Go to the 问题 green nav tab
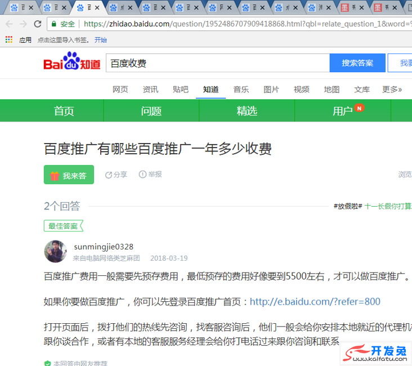 (151, 111)
